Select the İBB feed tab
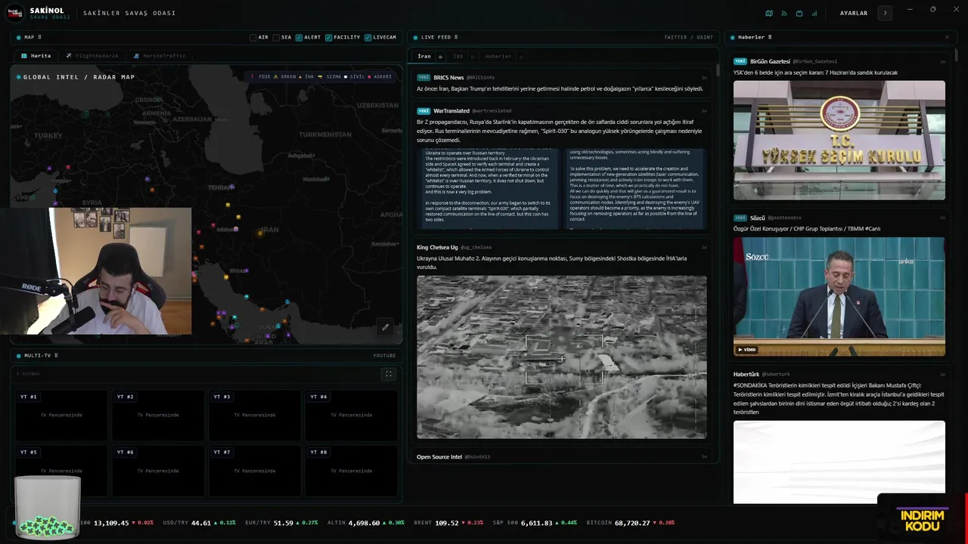The width and height of the screenshot is (968, 544). tap(458, 57)
